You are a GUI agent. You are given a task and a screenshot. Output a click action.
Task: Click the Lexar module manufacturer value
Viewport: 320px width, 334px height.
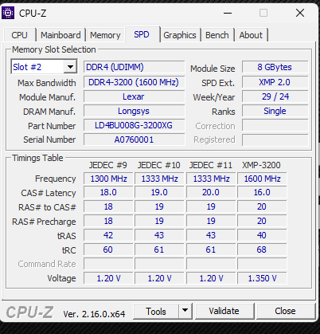point(134,96)
